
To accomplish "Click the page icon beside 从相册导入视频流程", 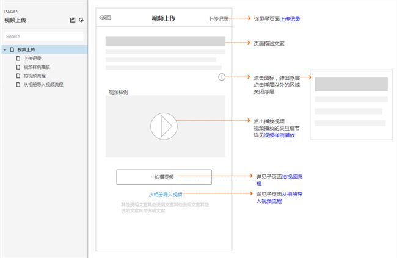I will pyautogui.click(x=18, y=85).
